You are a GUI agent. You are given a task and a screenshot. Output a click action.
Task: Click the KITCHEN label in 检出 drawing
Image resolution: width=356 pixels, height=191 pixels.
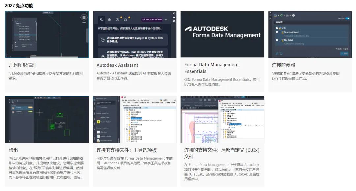[60, 123]
